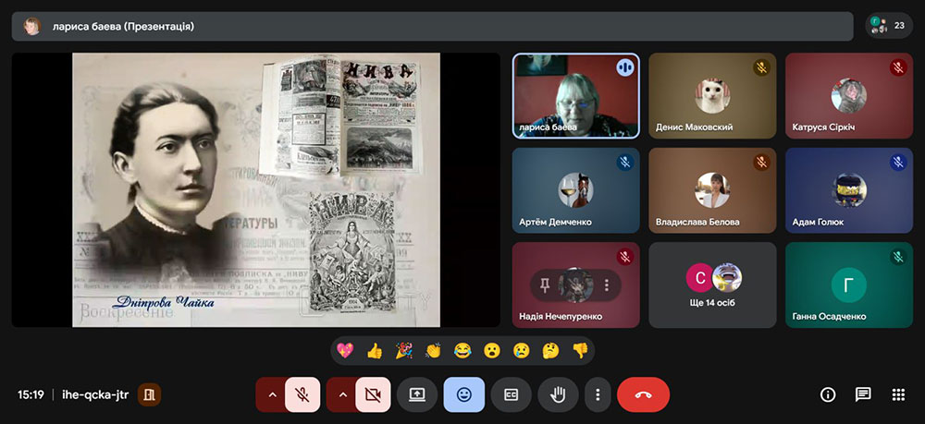Image resolution: width=925 pixels, height=424 pixels.
Task: Show meeting details info icon
Action: 828,394
